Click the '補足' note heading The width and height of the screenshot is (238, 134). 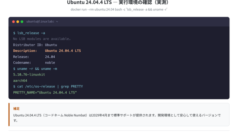[16, 109]
